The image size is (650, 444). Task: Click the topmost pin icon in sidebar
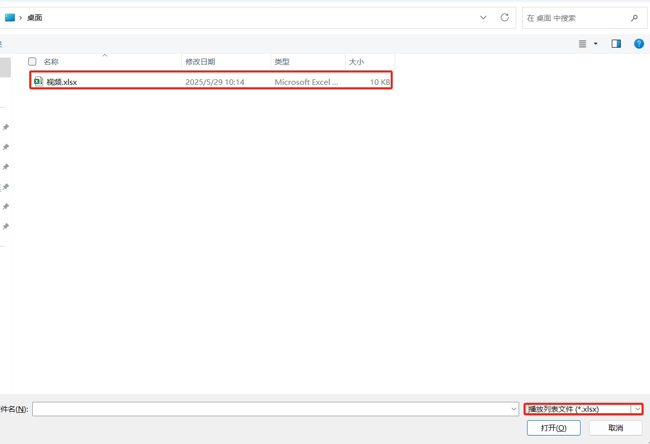pos(5,127)
